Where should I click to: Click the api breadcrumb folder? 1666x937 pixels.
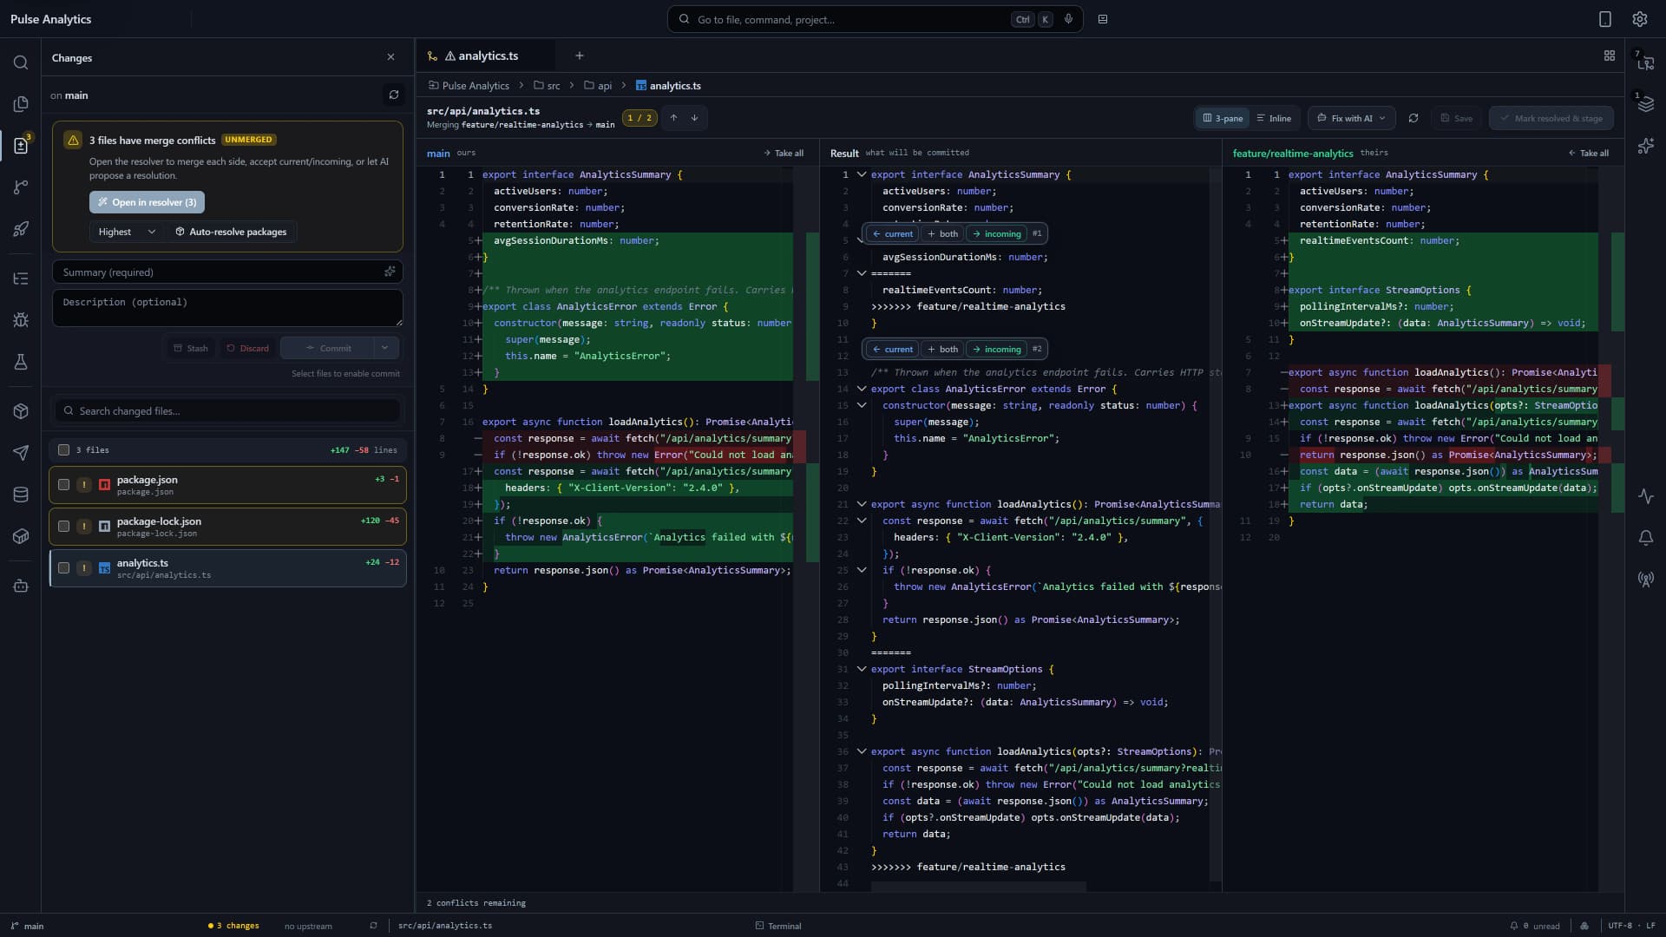click(x=598, y=85)
